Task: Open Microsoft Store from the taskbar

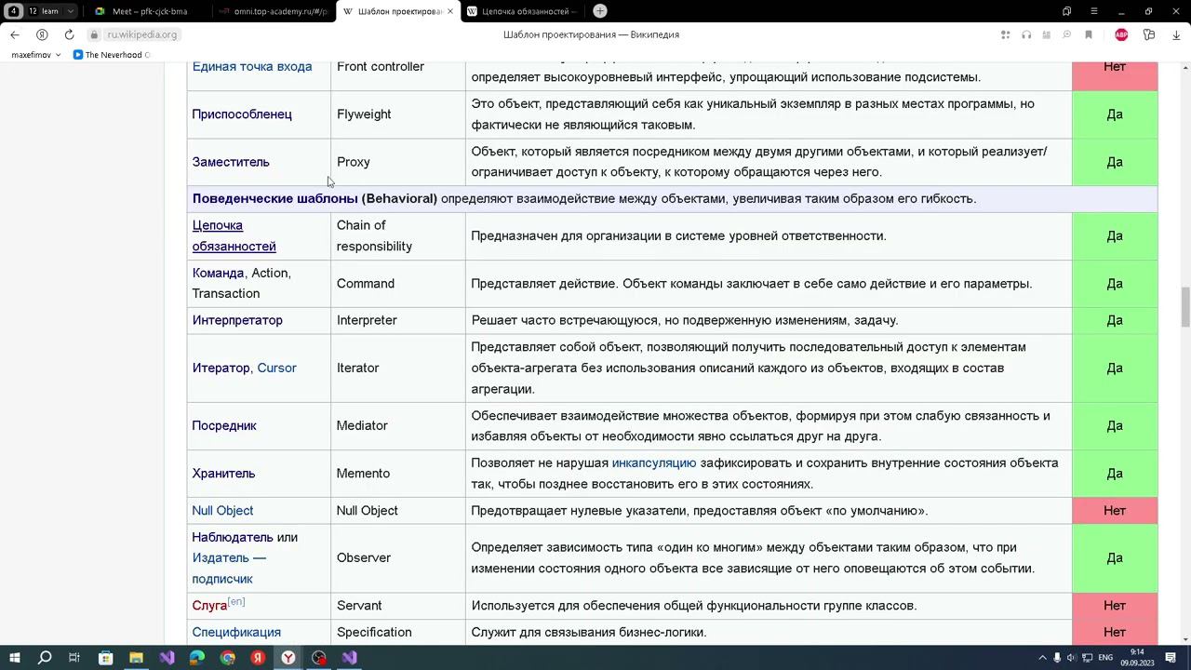Action: point(105,658)
